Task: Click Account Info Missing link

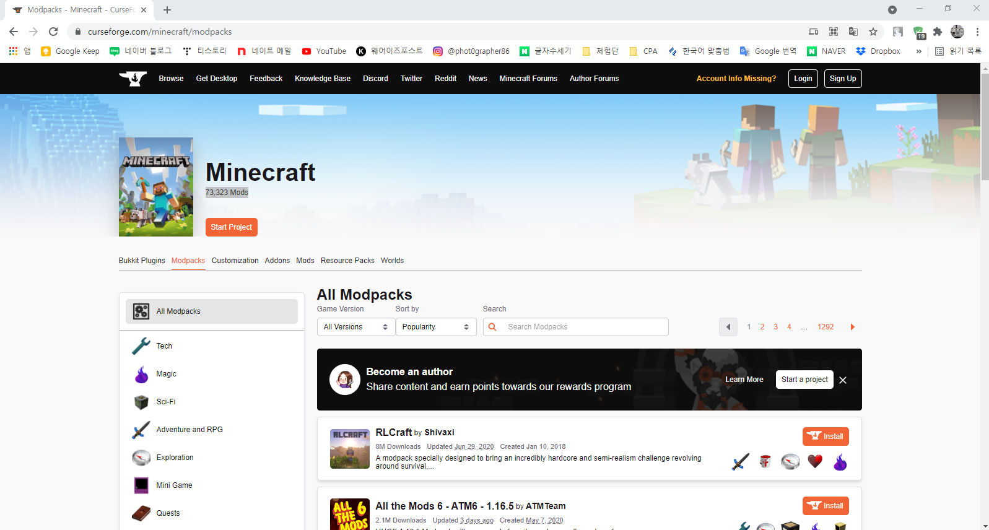Action: click(x=736, y=79)
